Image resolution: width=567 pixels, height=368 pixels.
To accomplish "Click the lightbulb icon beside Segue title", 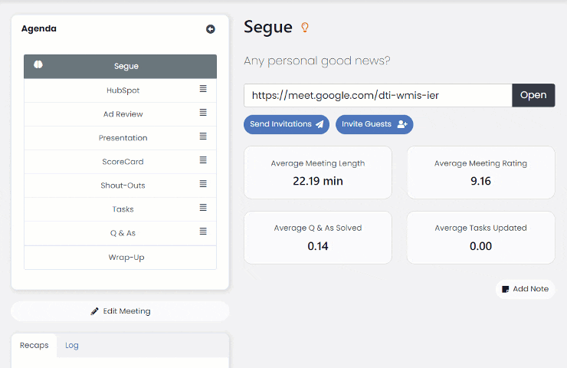I will pyautogui.click(x=305, y=28).
